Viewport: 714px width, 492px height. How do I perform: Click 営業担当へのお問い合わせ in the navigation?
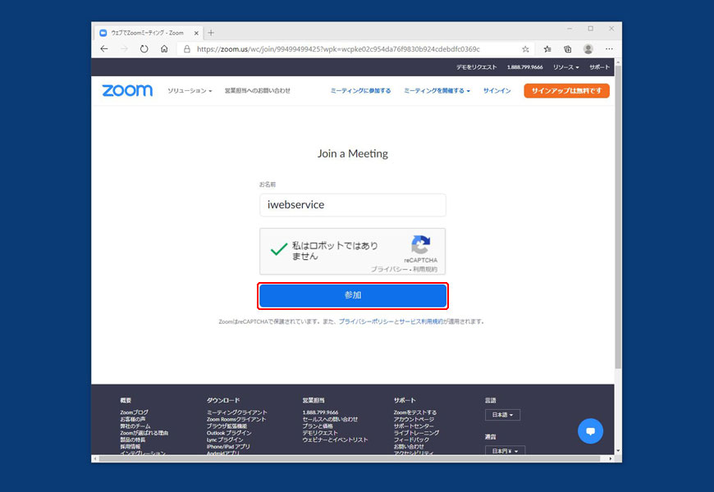point(257,90)
